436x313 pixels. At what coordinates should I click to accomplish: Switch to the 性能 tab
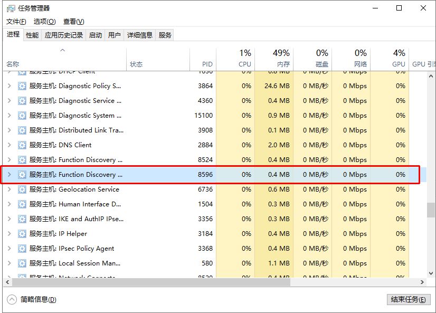click(32, 35)
